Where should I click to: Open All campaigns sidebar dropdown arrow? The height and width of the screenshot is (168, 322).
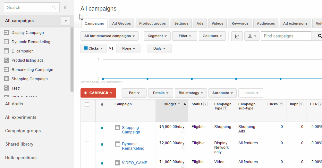(x=66, y=21)
